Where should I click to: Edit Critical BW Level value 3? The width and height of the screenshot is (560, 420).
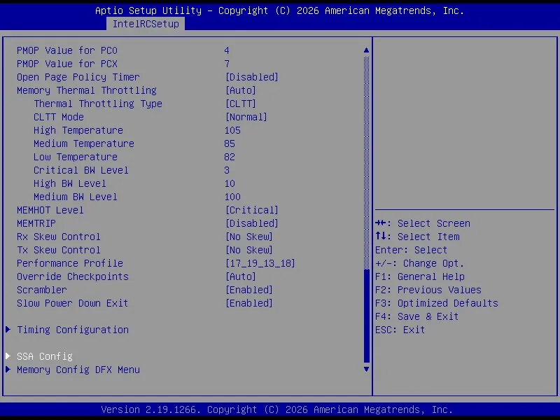pyautogui.click(x=227, y=170)
